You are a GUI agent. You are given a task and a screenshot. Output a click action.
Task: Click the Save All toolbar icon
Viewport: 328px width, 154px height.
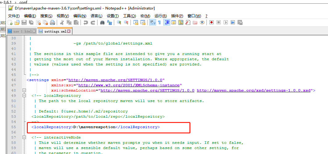31,22
